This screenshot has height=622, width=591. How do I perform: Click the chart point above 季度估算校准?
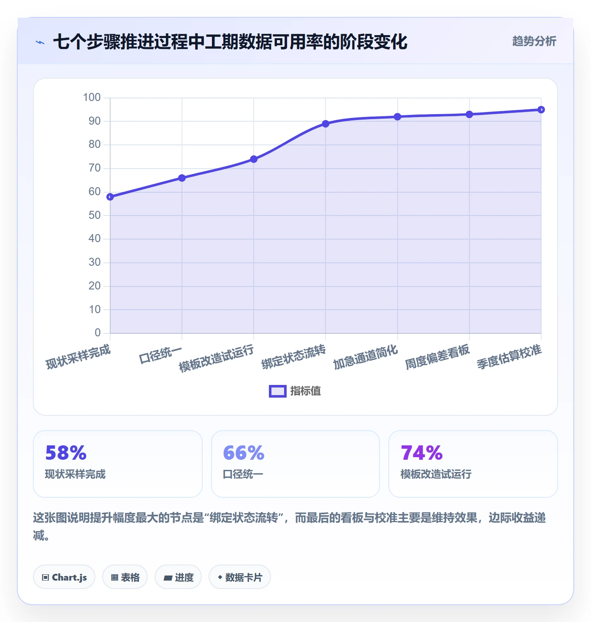(x=541, y=110)
